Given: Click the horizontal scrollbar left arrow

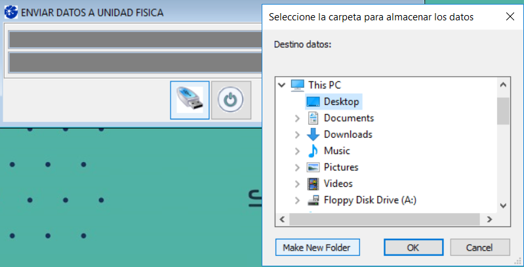Looking at the screenshot, I should (283, 219).
